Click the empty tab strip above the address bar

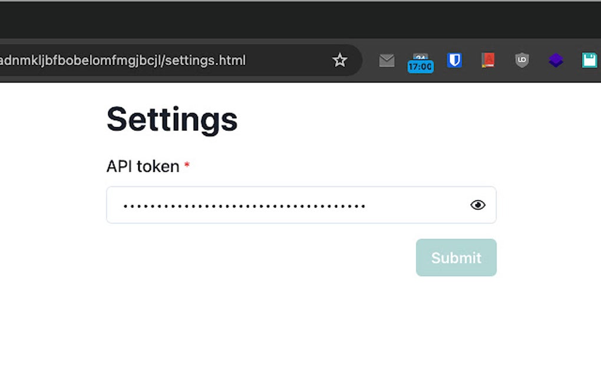coord(295,19)
